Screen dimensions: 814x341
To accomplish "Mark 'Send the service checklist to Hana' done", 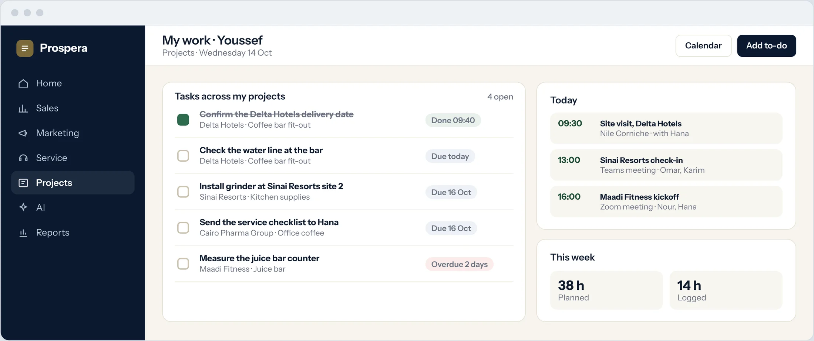I will tap(183, 228).
